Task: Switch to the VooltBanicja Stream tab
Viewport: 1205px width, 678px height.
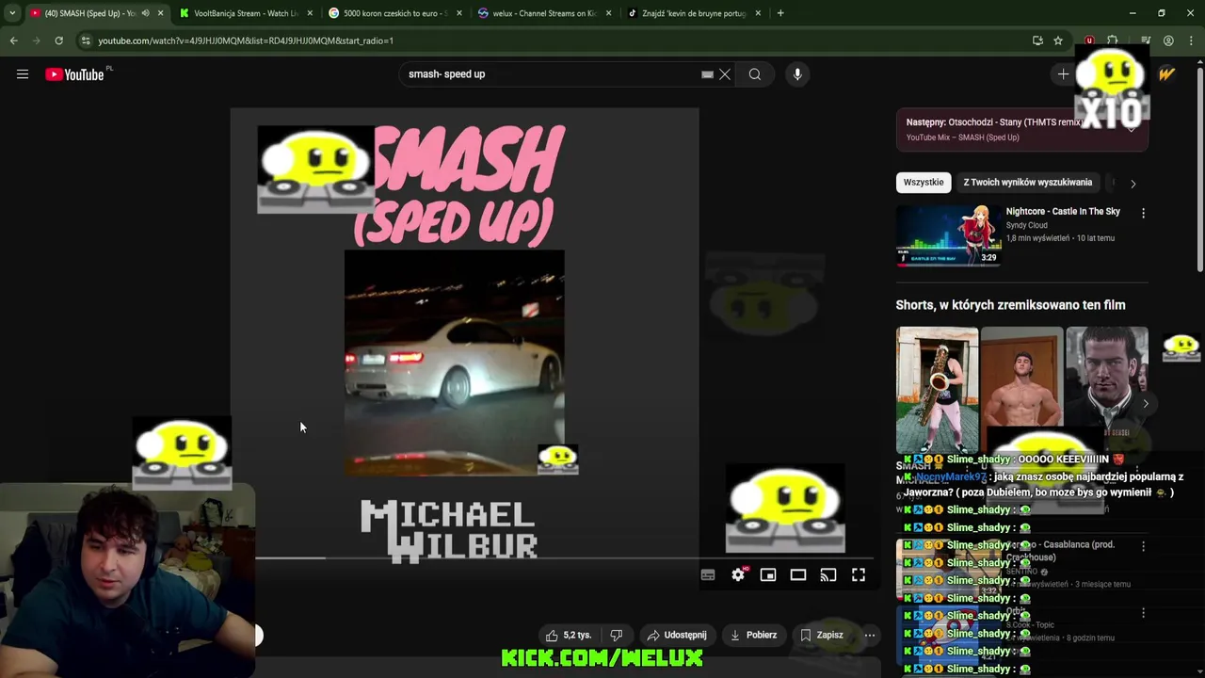Action: click(246, 13)
